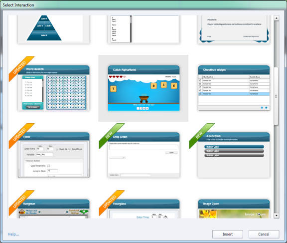Click the Cancel button
The image size is (287, 243).
[264, 234]
